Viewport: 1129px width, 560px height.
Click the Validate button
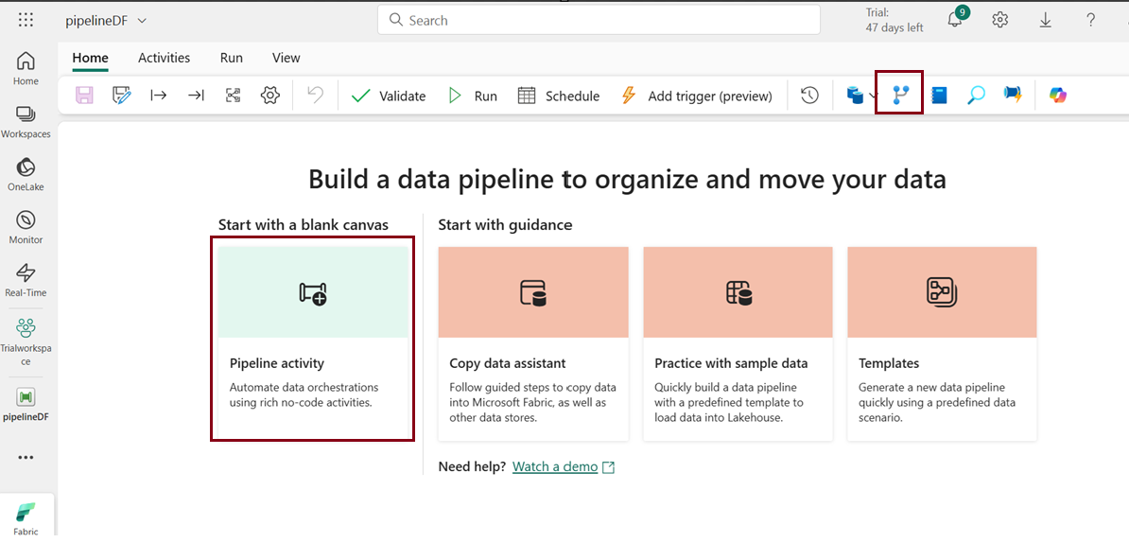(x=388, y=96)
